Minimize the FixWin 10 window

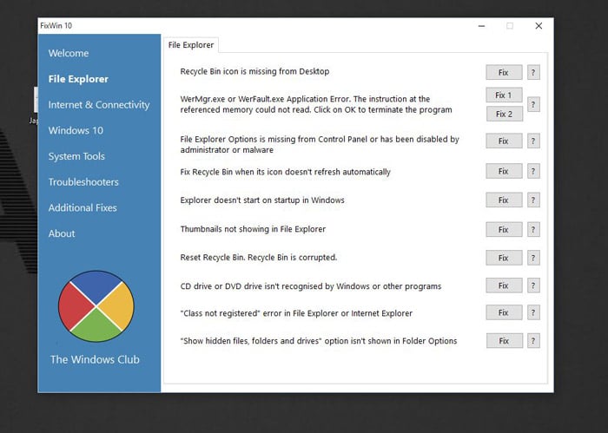[481, 26]
